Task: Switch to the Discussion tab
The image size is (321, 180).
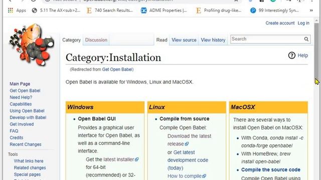Action: (96, 40)
